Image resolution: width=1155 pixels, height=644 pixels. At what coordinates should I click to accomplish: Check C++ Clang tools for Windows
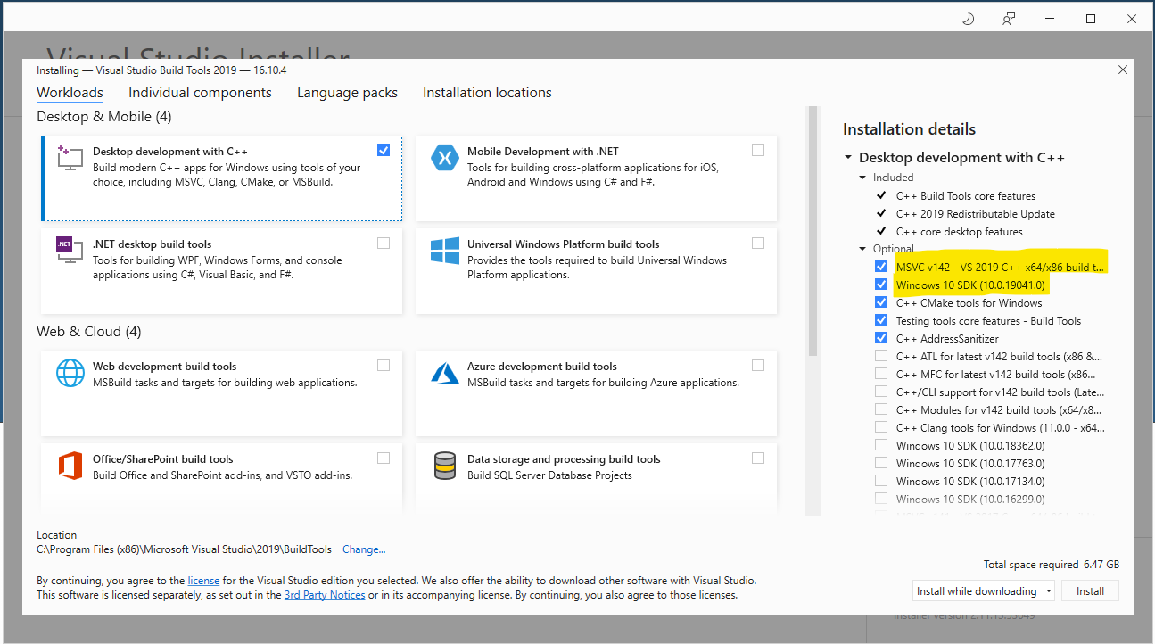881,427
